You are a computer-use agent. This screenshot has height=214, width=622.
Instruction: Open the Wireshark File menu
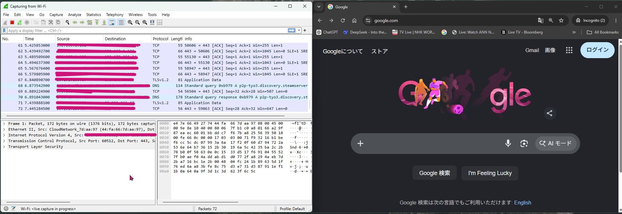[x=6, y=15]
